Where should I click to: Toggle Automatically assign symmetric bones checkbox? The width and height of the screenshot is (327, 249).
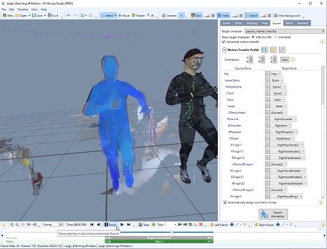tap(225, 202)
